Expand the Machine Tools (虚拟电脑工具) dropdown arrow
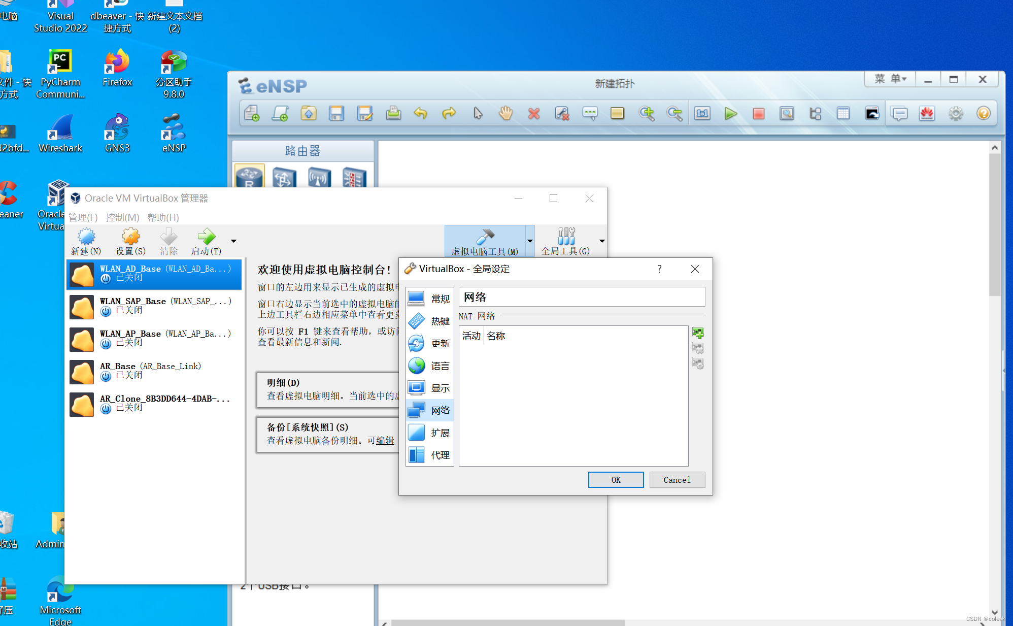Screen dimensions: 1013x626 pos(530,241)
